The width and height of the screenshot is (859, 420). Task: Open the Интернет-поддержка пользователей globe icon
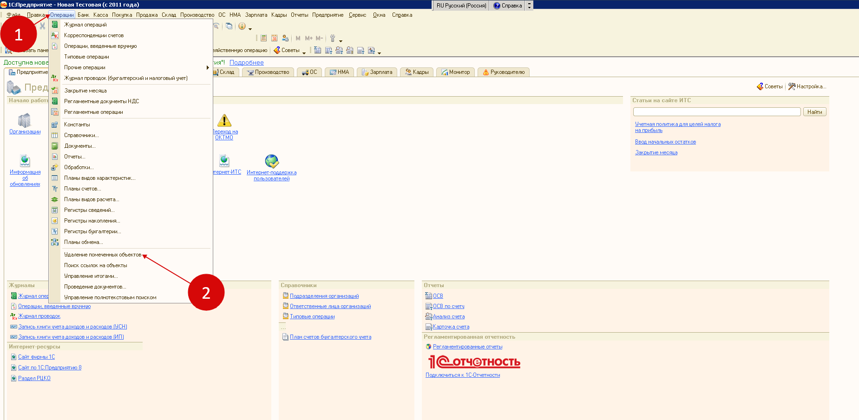[x=272, y=161]
